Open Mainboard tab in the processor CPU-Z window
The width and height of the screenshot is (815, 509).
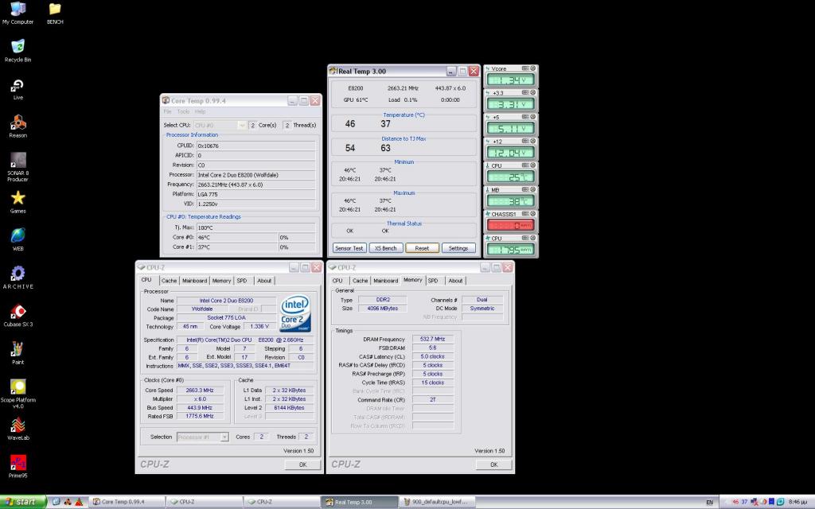coord(194,281)
